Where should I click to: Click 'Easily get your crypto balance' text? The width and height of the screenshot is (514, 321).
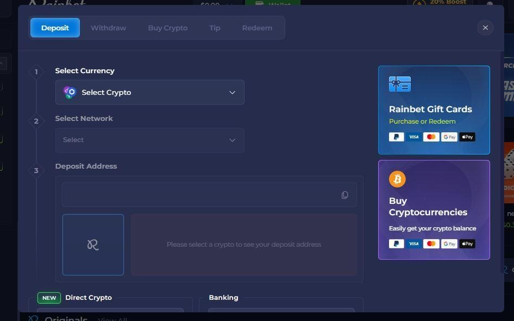pos(432,228)
